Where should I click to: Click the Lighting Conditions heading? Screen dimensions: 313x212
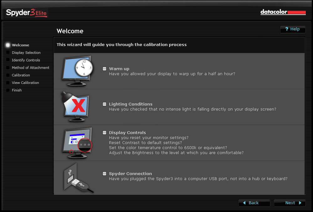coord(131,104)
